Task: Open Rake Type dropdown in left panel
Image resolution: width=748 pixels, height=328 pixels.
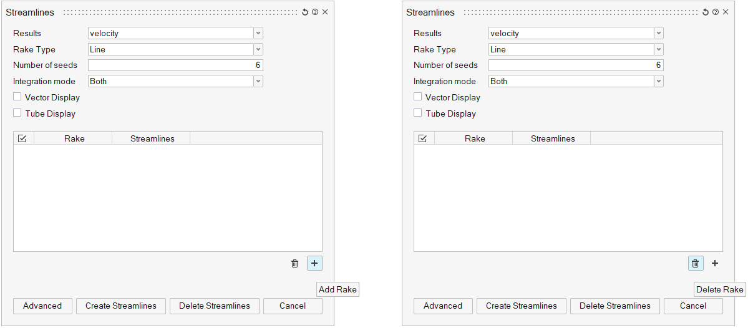Action: (x=258, y=49)
